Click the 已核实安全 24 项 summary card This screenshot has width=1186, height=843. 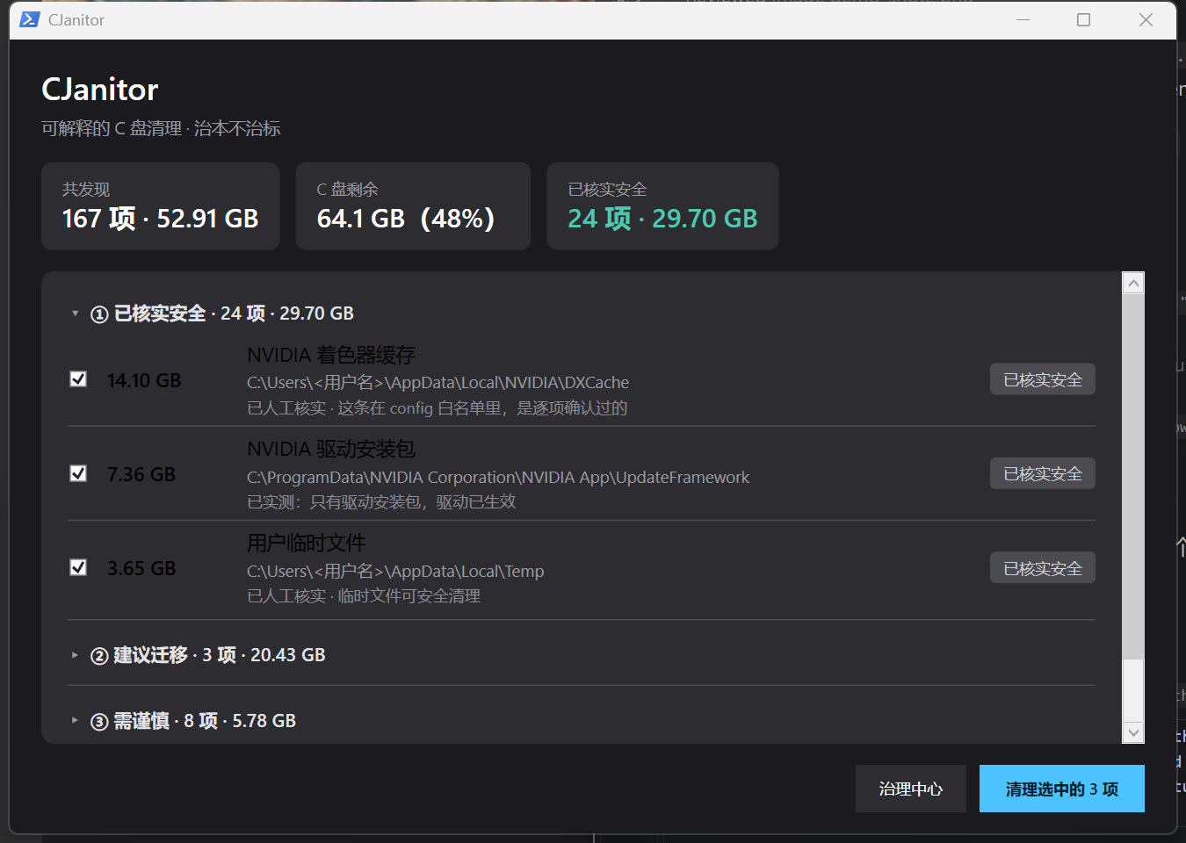click(x=662, y=206)
